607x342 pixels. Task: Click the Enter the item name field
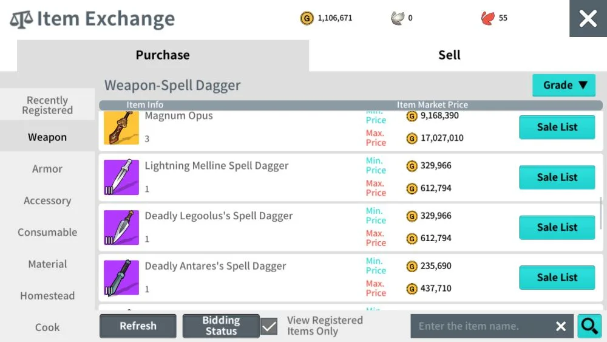pyautogui.click(x=480, y=327)
